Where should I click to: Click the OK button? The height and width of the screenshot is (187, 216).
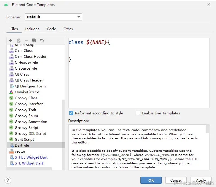[x=151, y=180]
